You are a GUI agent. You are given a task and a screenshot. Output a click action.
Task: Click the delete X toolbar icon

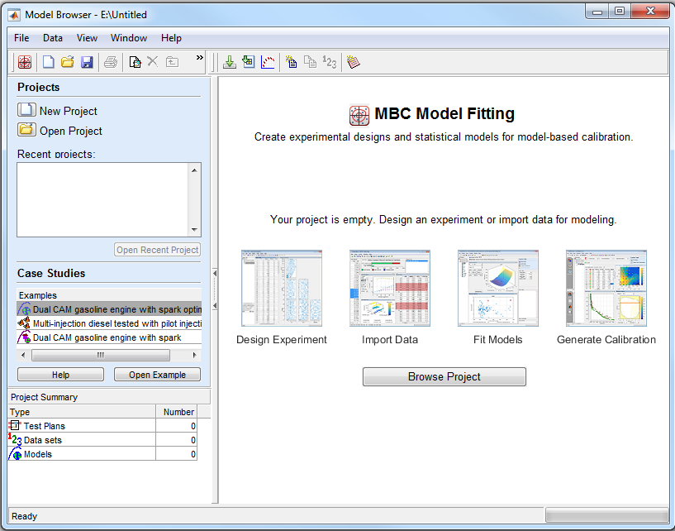(x=152, y=61)
